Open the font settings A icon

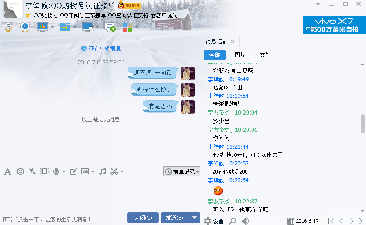tap(8, 172)
